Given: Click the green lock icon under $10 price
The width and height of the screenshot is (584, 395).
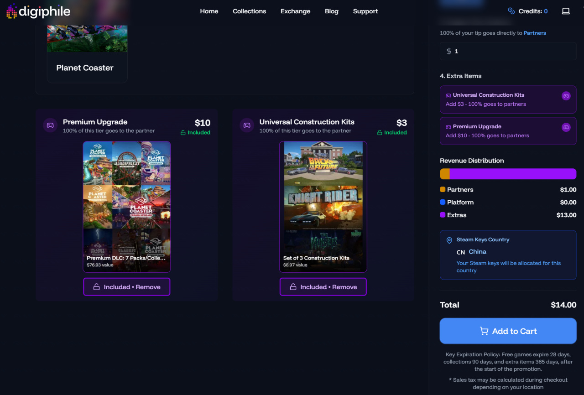Looking at the screenshot, I should tap(183, 133).
